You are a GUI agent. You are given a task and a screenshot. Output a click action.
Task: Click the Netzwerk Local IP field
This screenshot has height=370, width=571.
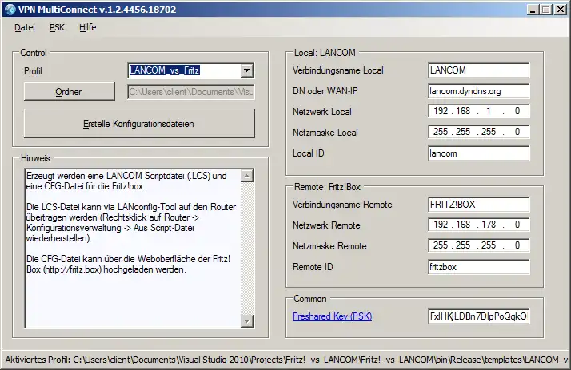click(478, 111)
